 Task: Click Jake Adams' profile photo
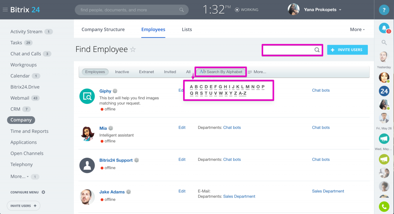pyautogui.click(x=87, y=197)
